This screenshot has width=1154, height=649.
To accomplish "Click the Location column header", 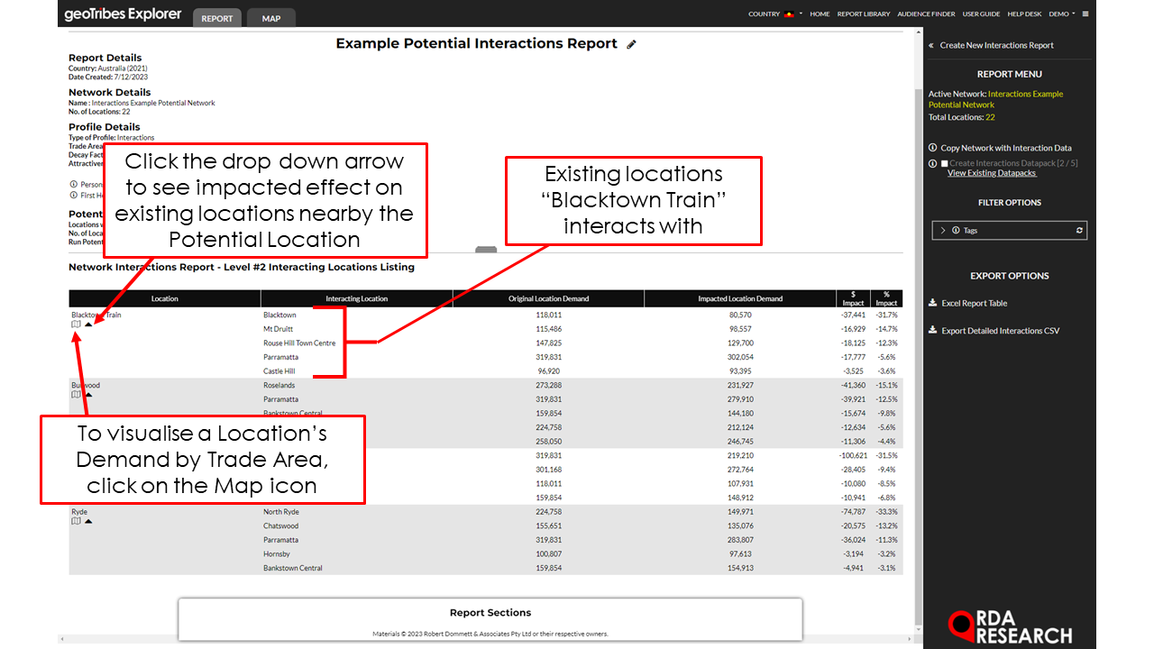I will [x=165, y=298].
